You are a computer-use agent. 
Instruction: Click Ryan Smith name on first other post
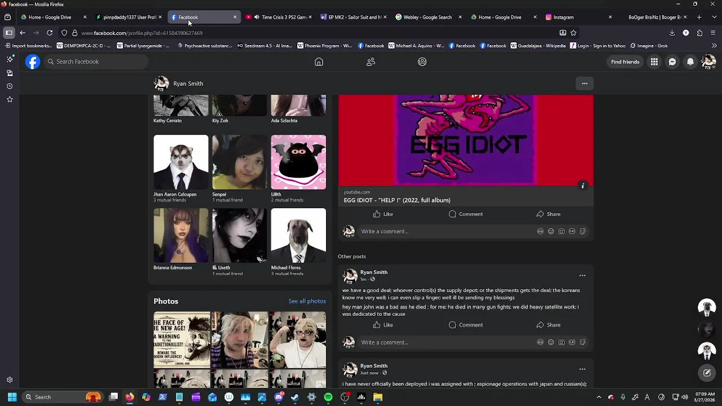[374, 272]
